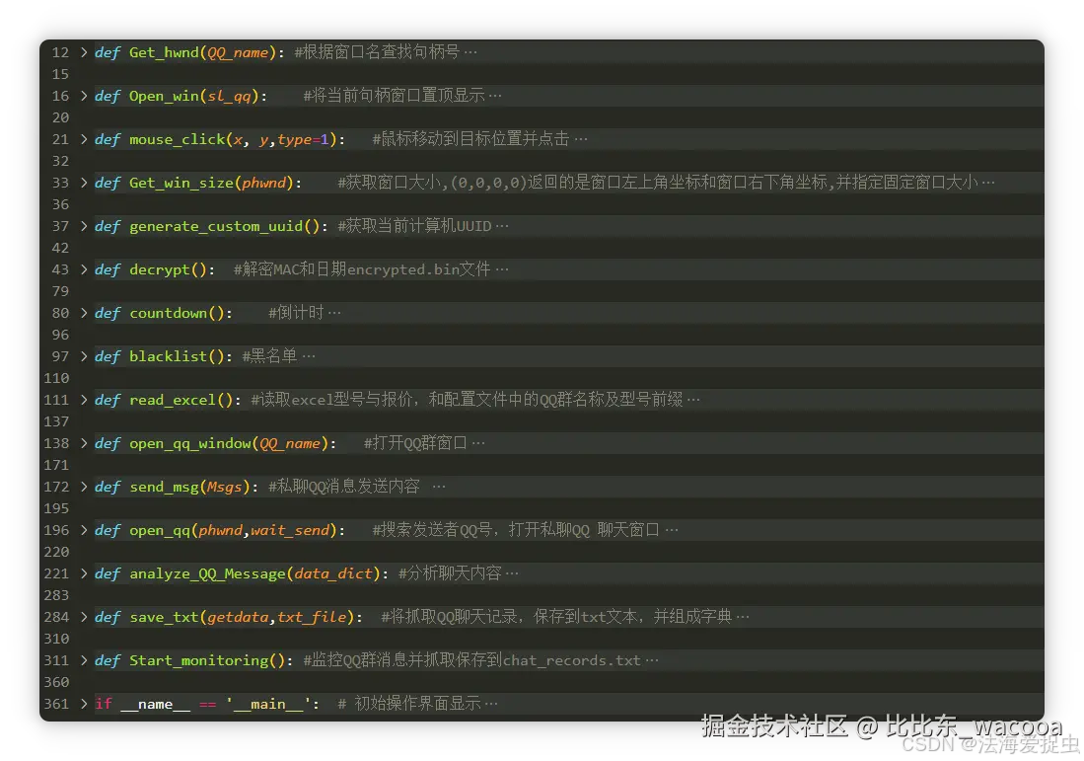The width and height of the screenshot is (1084, 761).
Task: Click the data_dict parameter
Action: 333,573
